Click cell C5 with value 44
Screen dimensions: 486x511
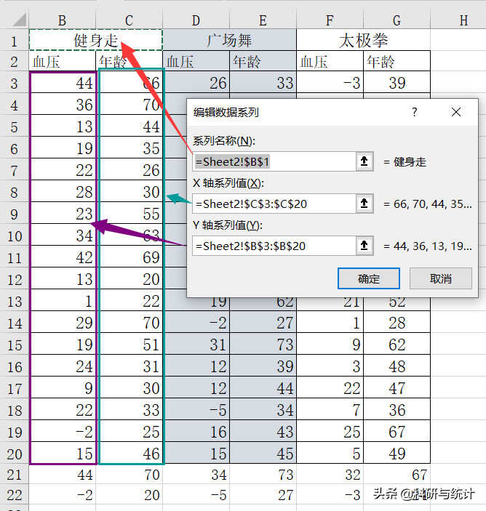click(130, 126)
